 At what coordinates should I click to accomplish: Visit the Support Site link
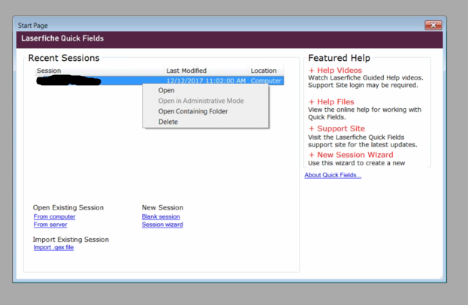pyautogui.click(x=341, y=128)
